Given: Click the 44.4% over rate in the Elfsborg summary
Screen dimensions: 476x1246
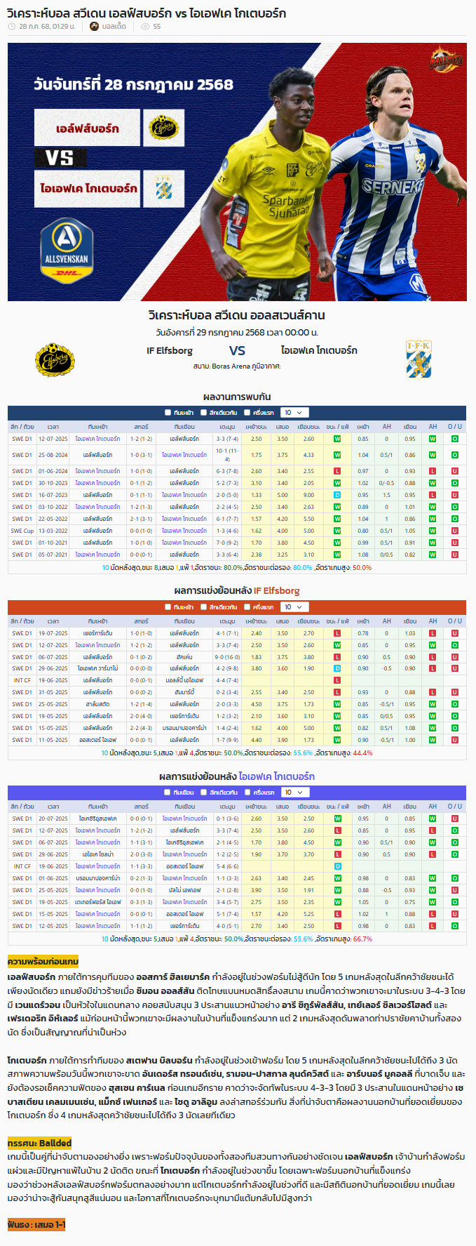Looking at the screenshot, I should 362,753.
